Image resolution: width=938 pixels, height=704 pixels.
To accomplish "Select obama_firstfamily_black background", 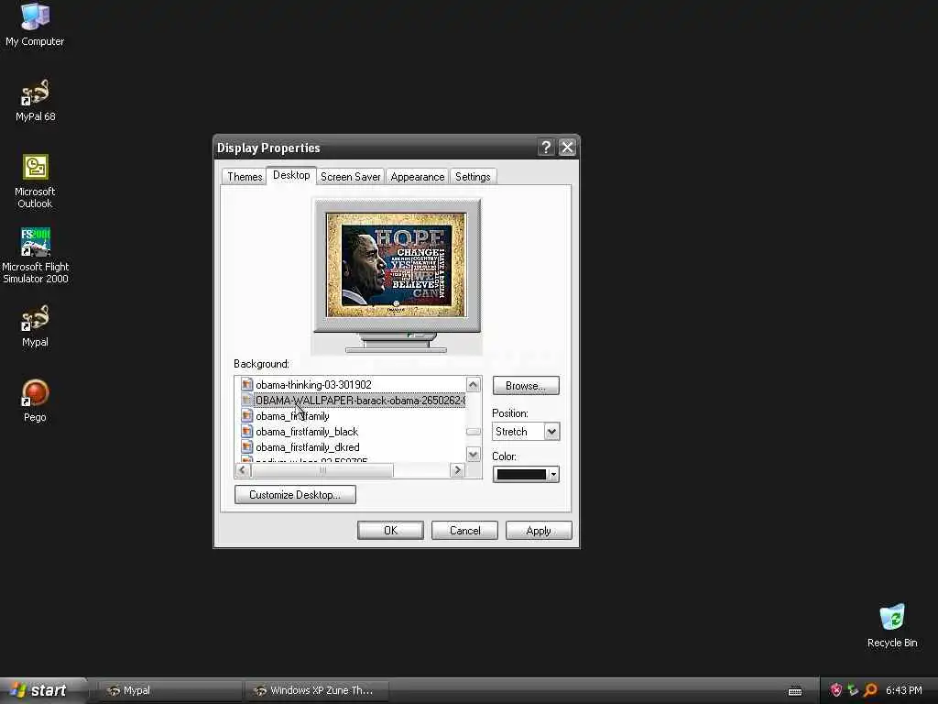I will pos(307,431).
